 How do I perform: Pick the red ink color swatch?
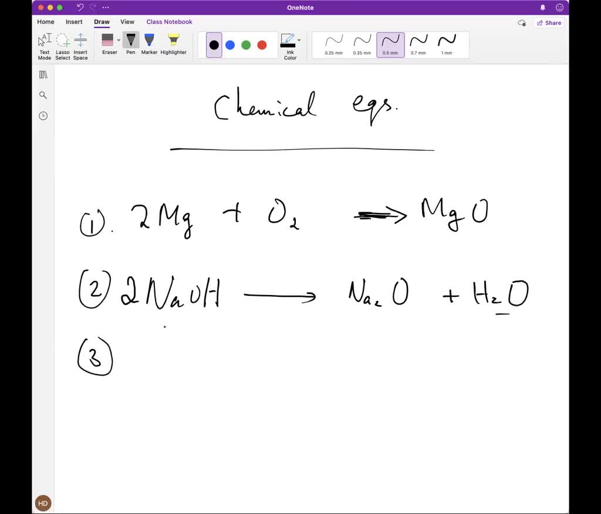[x=262, y=45]
